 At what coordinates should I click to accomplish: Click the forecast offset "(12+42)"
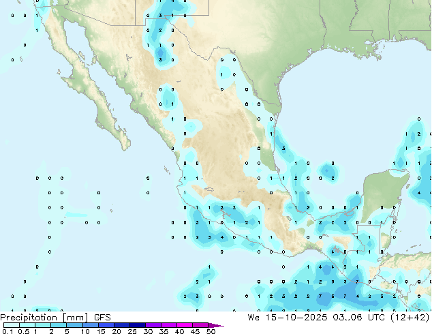tap(410, 318)
